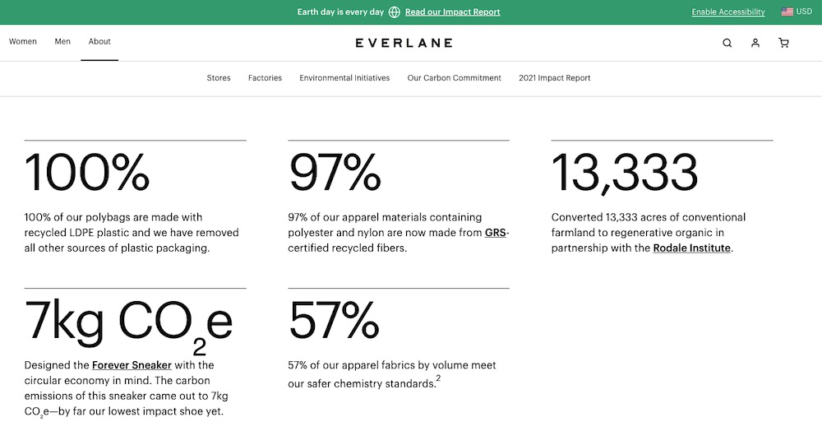Open Our Carbon Commitment tab
Screen dimensions: 822x445
pos(454,77)
